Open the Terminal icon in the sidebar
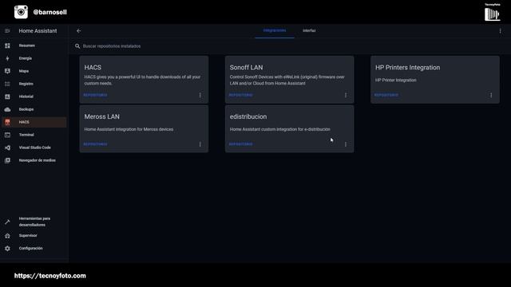Image resolution: width=511 pixels, height=287 pixels. 7,135
